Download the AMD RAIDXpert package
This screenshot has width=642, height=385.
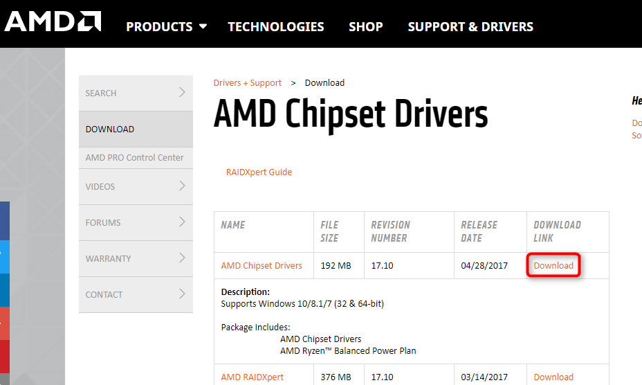coord(553,377)
